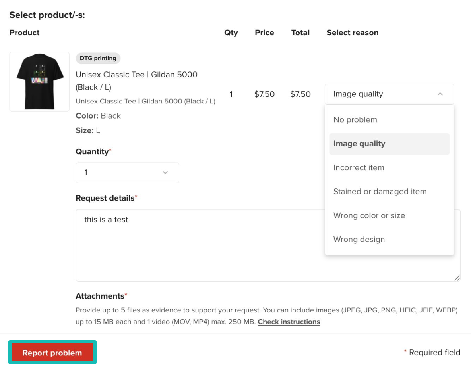Click the Quantity dropdown chevron arrow
471x366 pixels.
pos(165,172)
